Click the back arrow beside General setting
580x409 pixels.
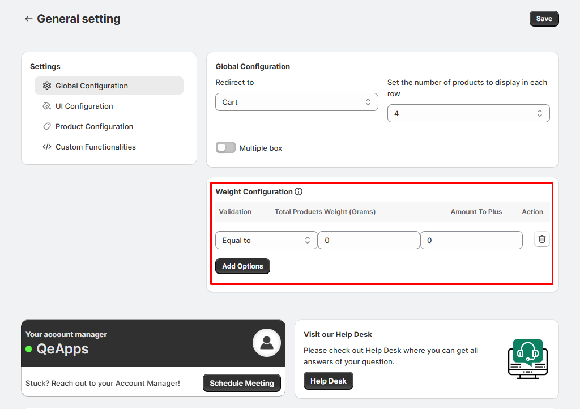(x=28, y=19)
